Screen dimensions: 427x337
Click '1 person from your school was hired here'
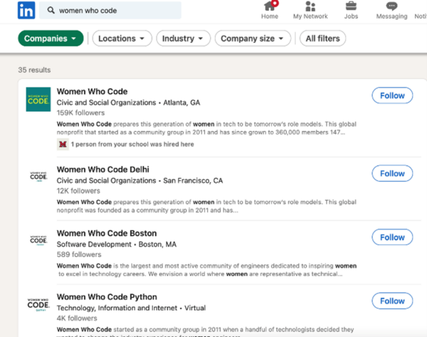pos(132,144)
